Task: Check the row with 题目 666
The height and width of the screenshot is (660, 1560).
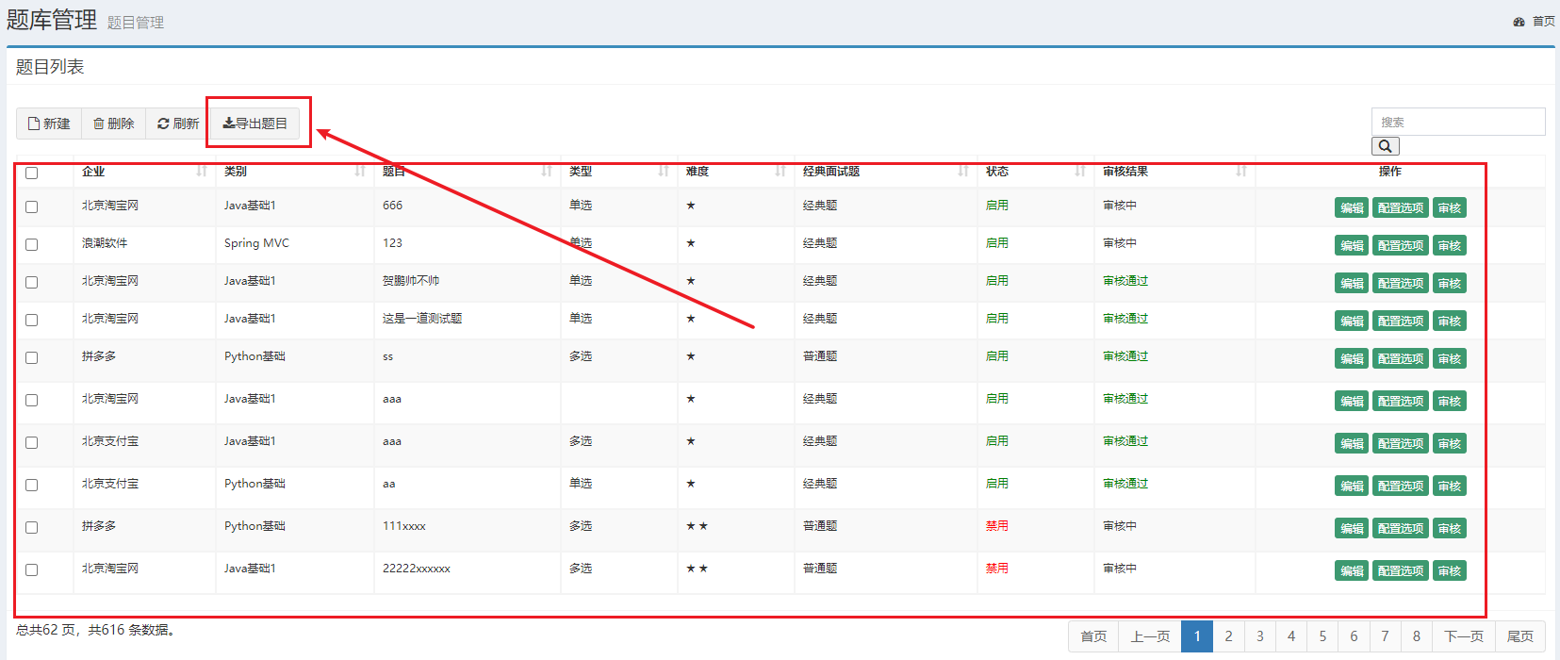Action: [31, 206]
